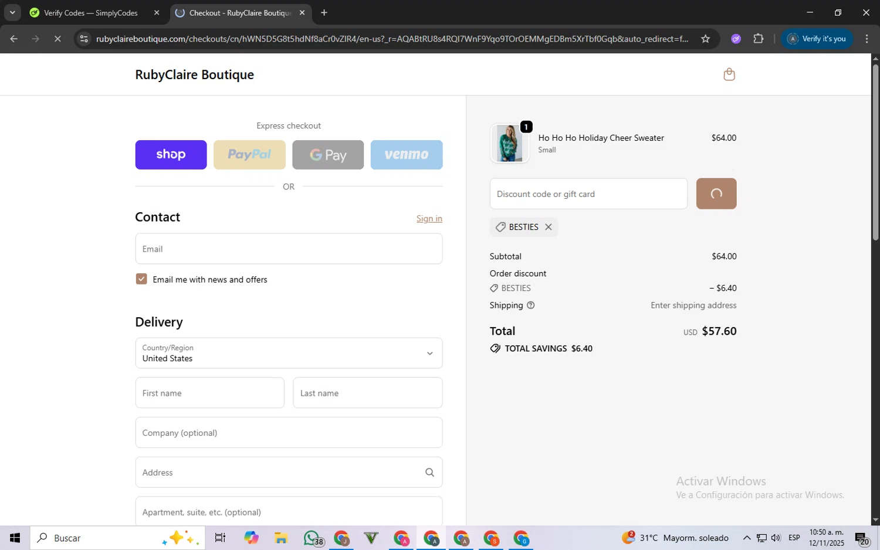The width and height of the screenshot is (880, 550).
Task: Open the shopping bag cart icon
Action: click(x=729, y=74)
